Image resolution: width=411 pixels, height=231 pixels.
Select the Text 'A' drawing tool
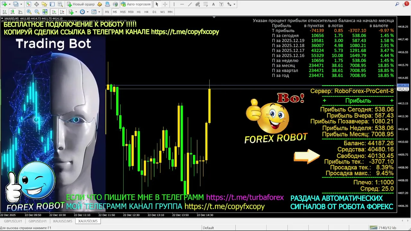tap(214, 4)
